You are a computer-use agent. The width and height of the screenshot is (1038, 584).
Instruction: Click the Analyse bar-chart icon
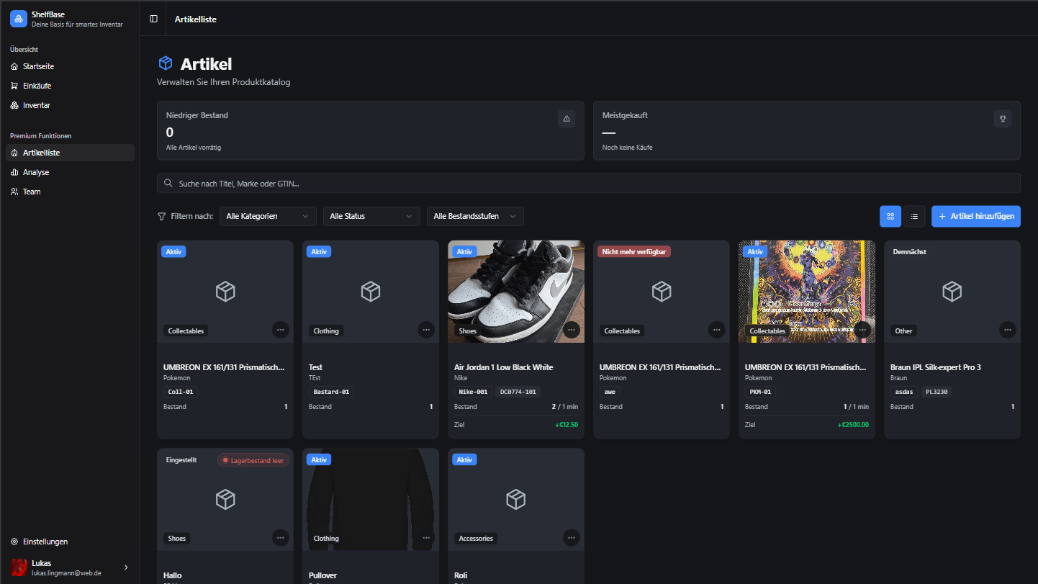(x=15, y=171)
